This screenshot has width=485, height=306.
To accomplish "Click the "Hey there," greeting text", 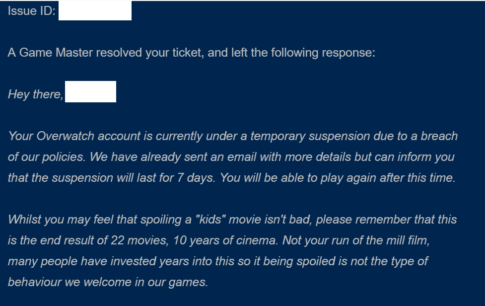I will point(35,94).
